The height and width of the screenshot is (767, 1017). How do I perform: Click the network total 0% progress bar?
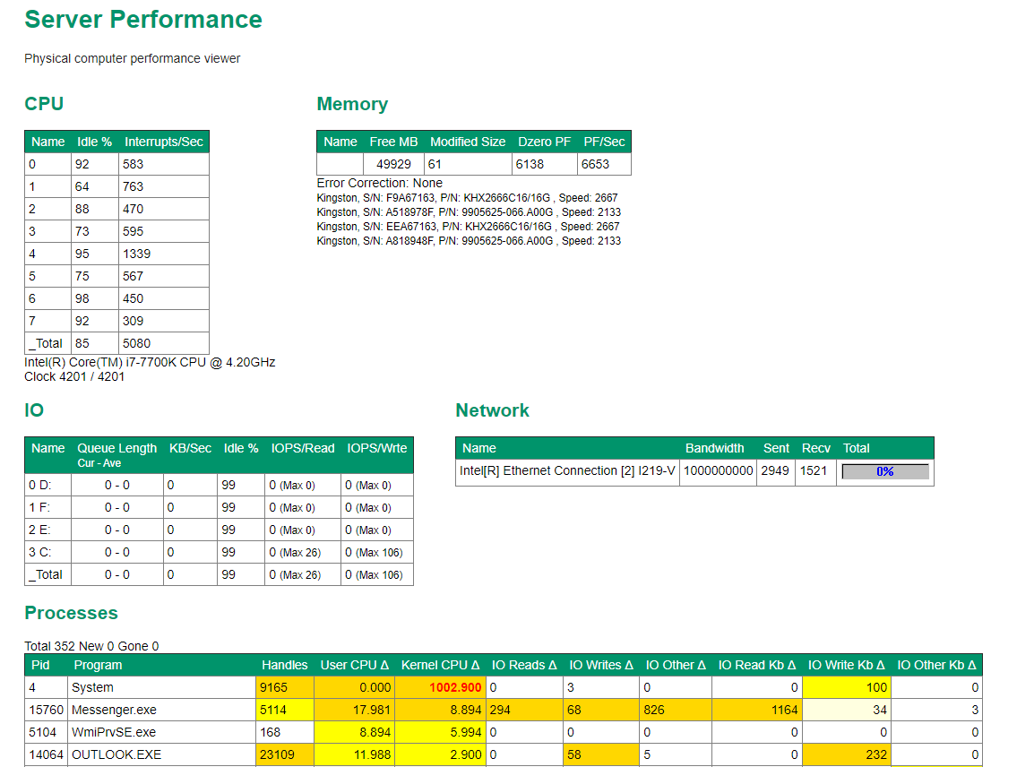click(884, 471)
